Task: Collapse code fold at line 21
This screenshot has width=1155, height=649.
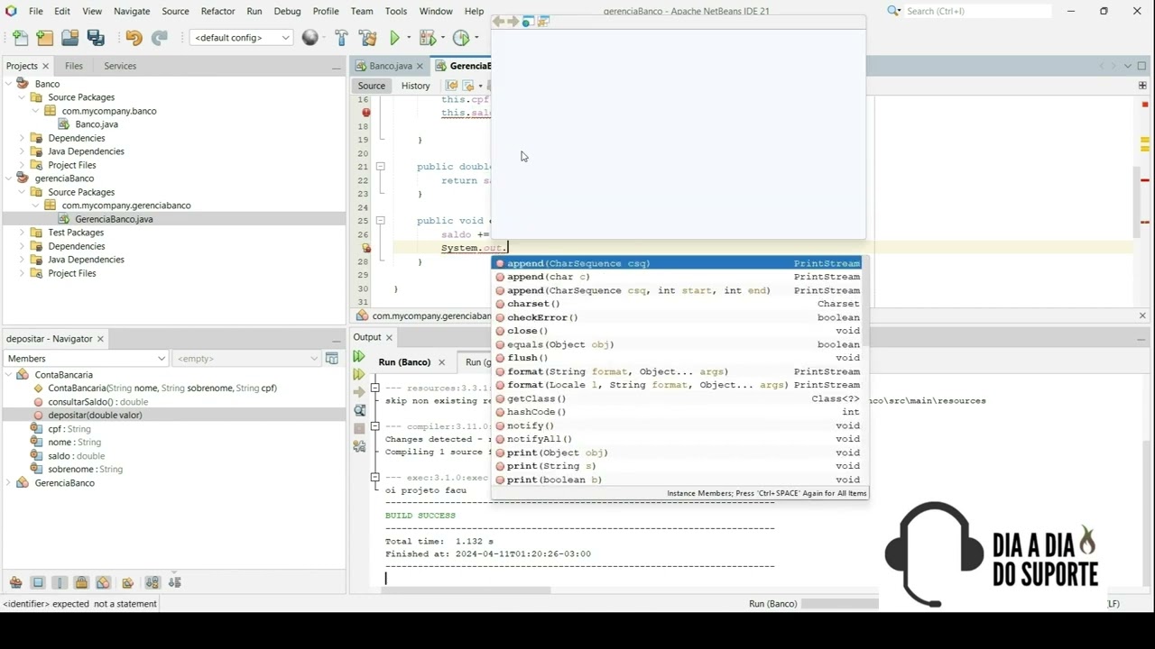Action: point(380,167)
